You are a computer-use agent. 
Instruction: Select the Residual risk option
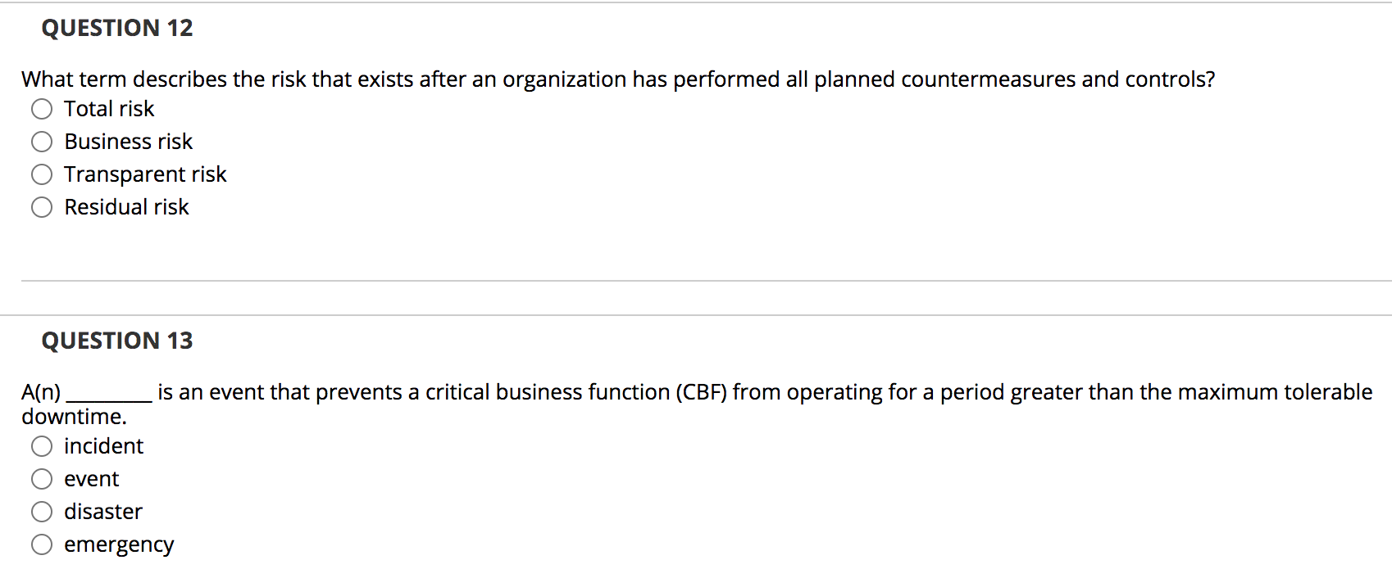(42, 207)
